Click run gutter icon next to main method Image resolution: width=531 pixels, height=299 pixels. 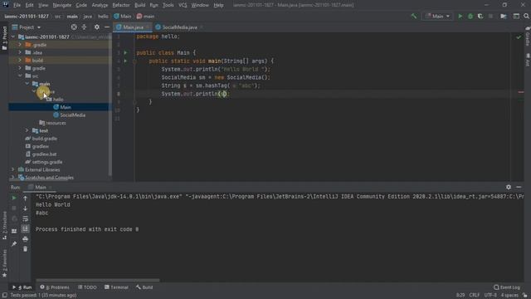pyautogui.click(x=125, y=61)
